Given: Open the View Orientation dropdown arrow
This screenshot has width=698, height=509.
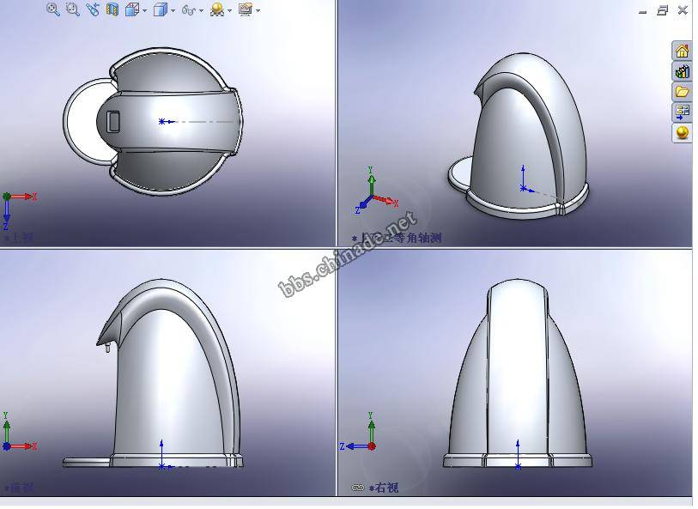Looking at the screenshot, I should tap(145, 10).
